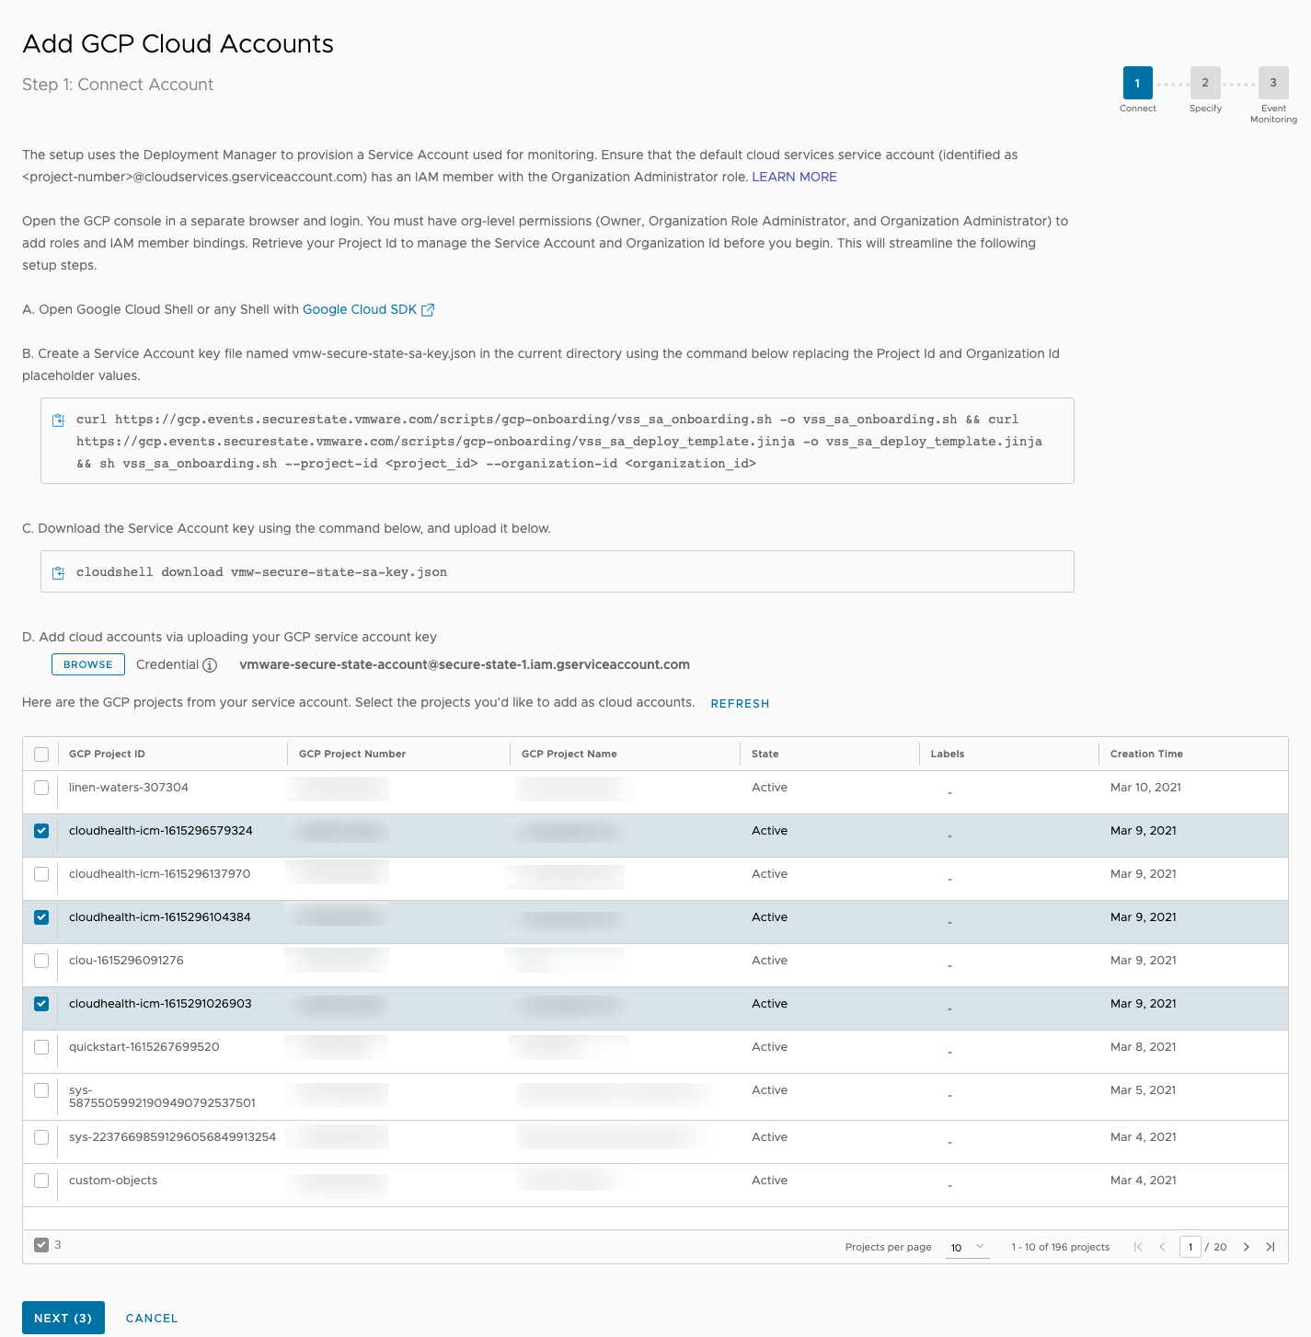Screen dimensions: 1311x1337
Task: Click REFRESH to reload project list
Action: click(740, 703)
